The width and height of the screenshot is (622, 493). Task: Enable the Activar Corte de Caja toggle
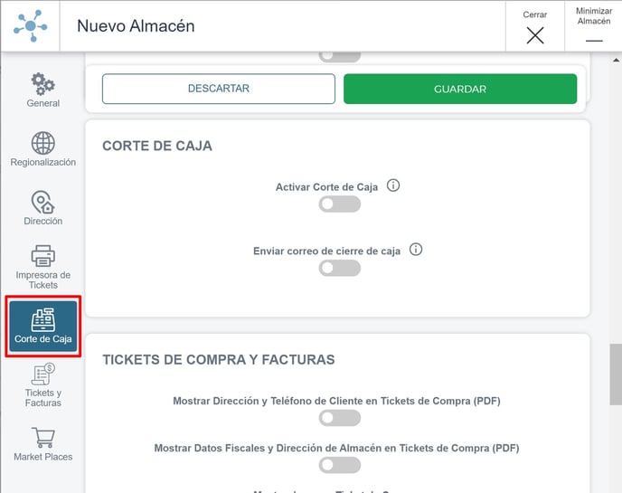tap(340, 204)
